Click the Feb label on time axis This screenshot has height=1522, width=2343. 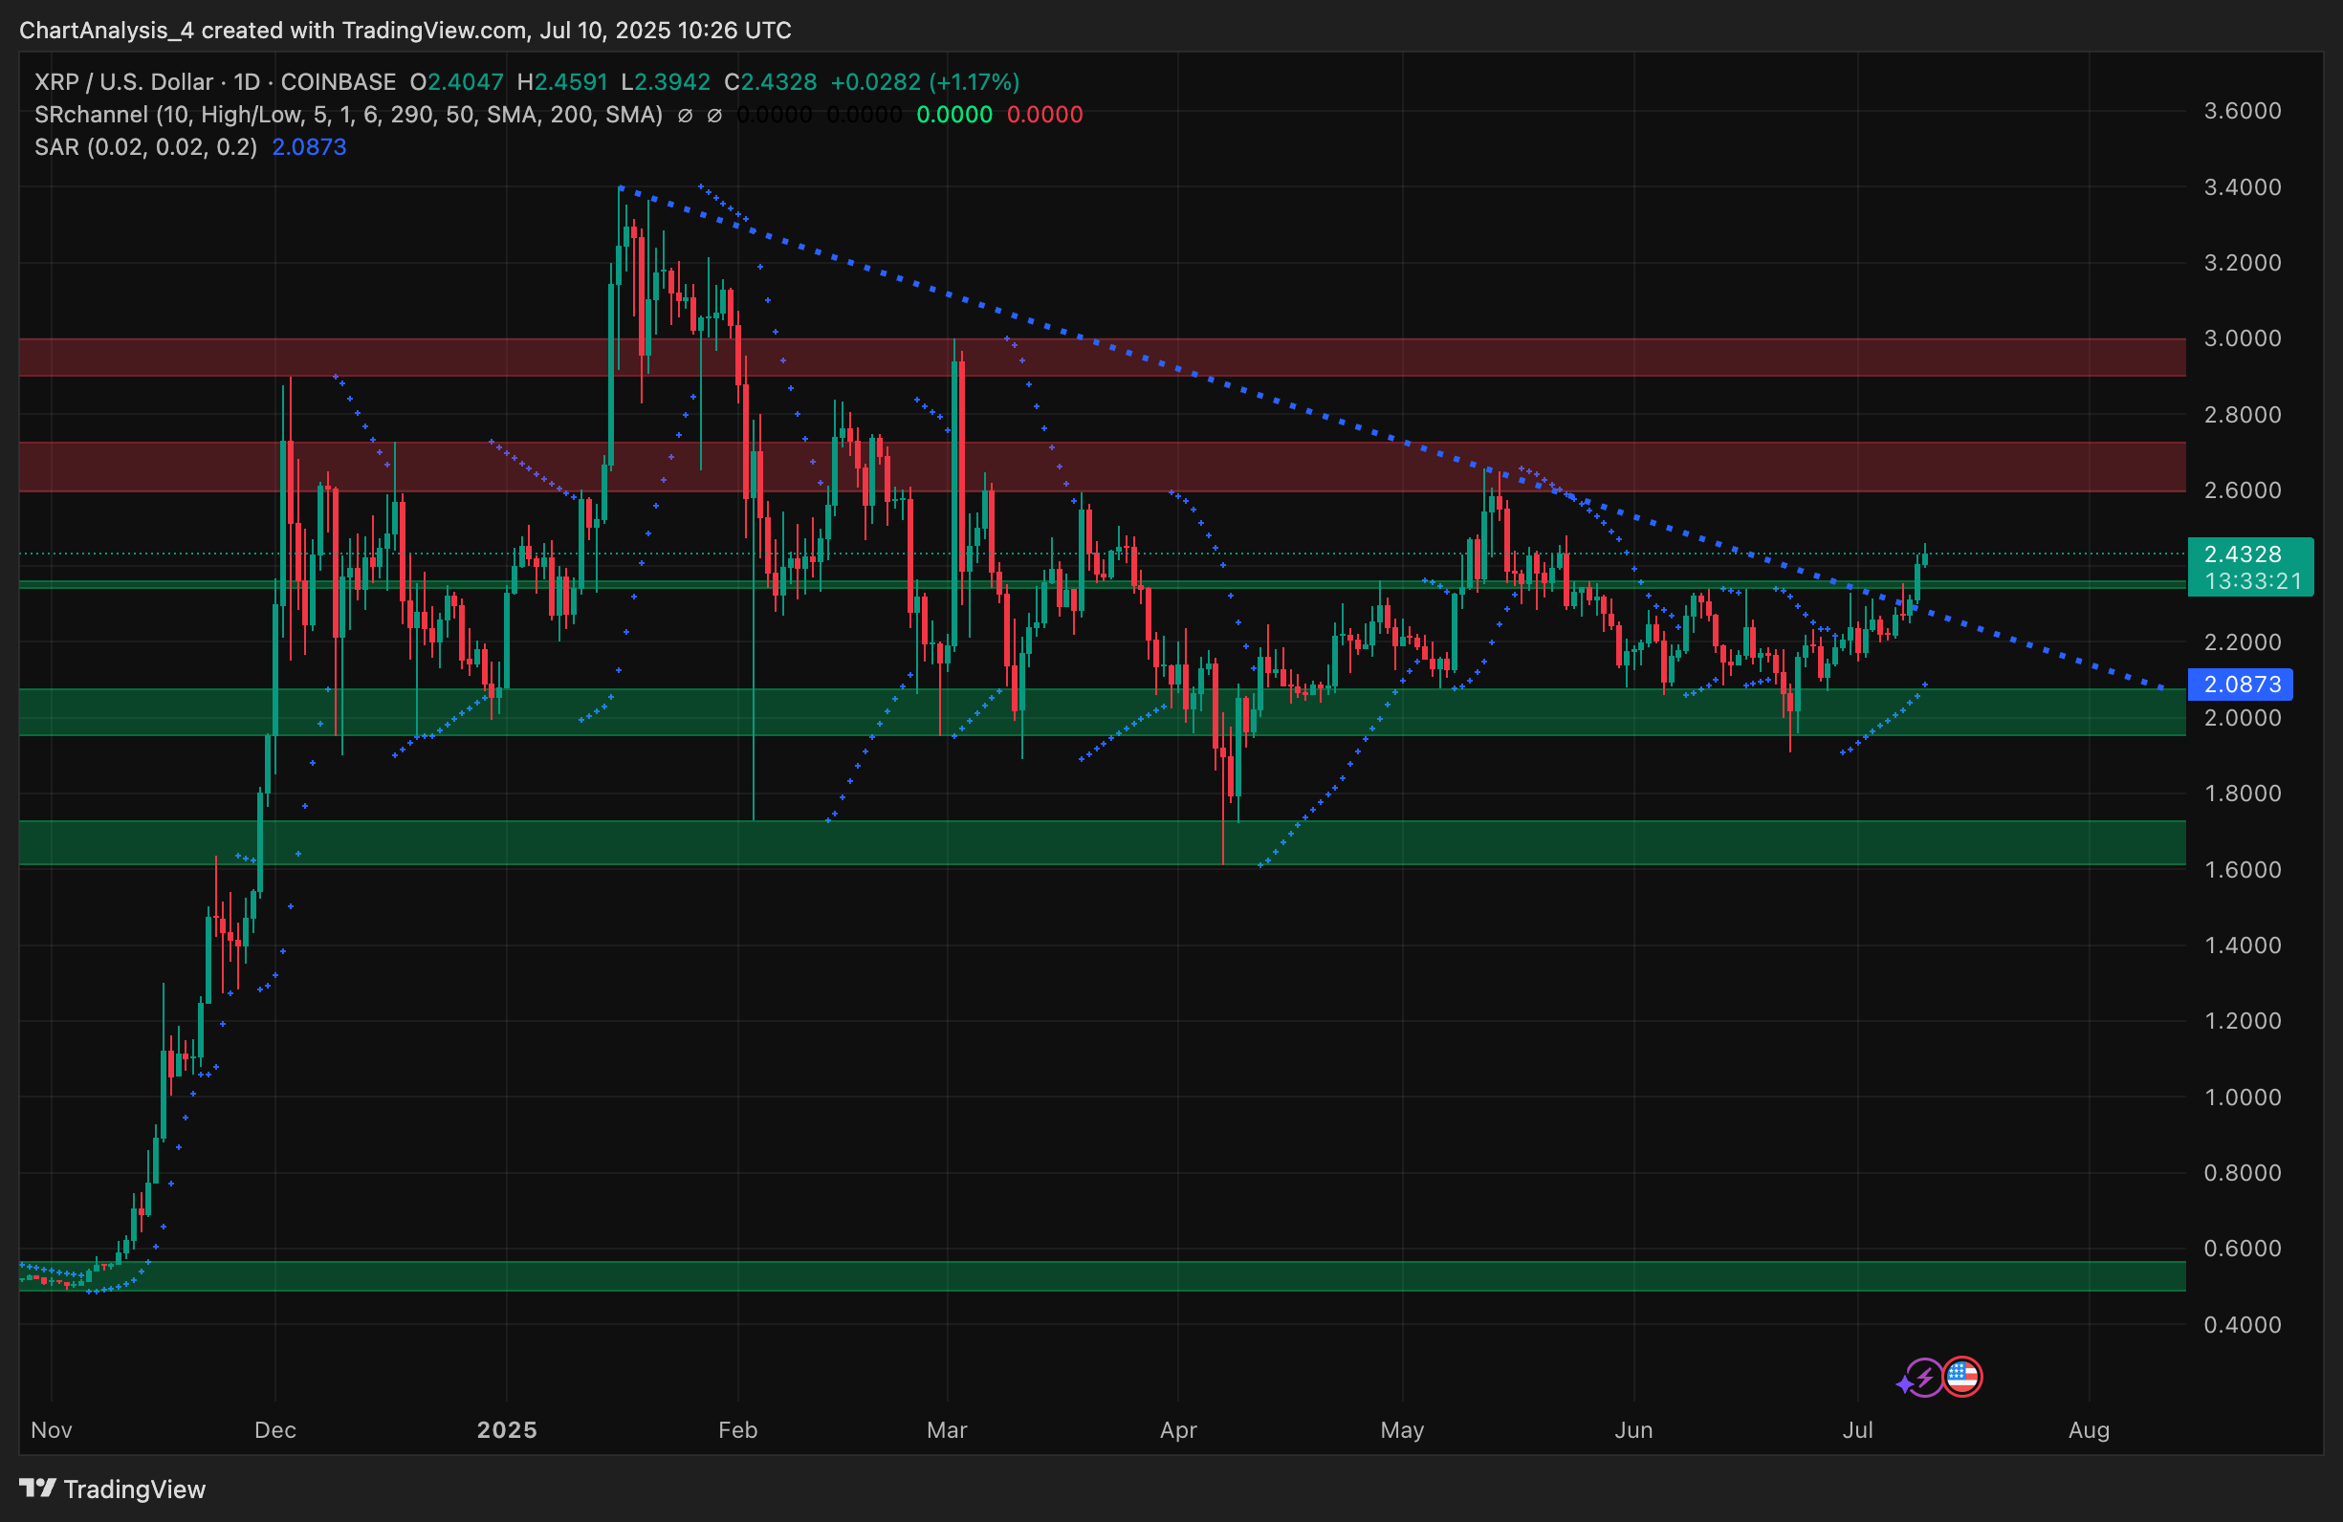[737, 1430]
